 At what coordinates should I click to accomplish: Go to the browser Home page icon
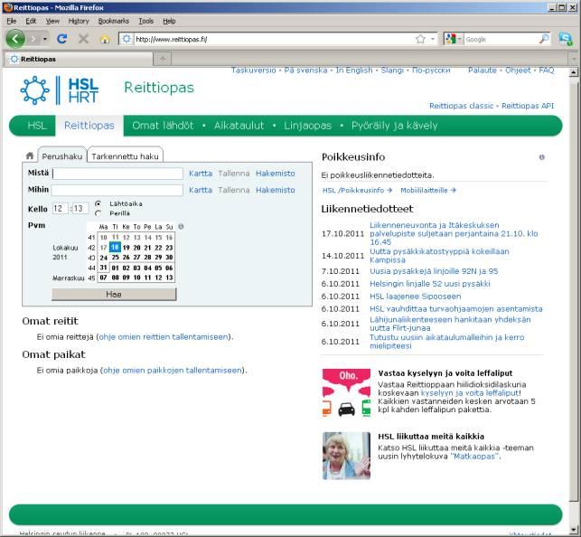tap(105, 39)
